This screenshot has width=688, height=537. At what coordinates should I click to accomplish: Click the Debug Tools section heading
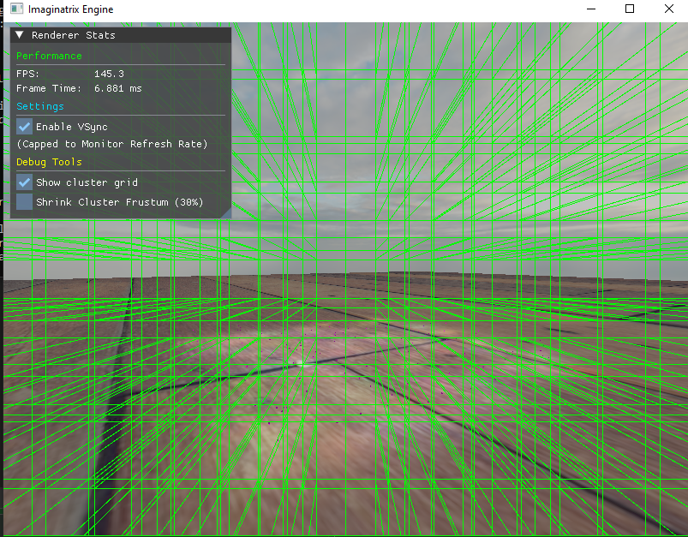(49, 162)
